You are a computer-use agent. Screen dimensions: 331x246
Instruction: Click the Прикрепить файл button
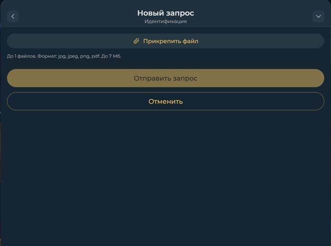[165, 41]
